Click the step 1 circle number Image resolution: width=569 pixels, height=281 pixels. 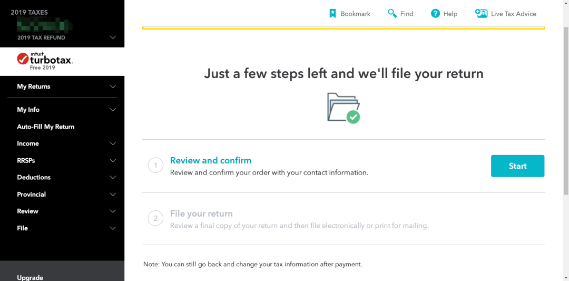(x=155, y=166)
